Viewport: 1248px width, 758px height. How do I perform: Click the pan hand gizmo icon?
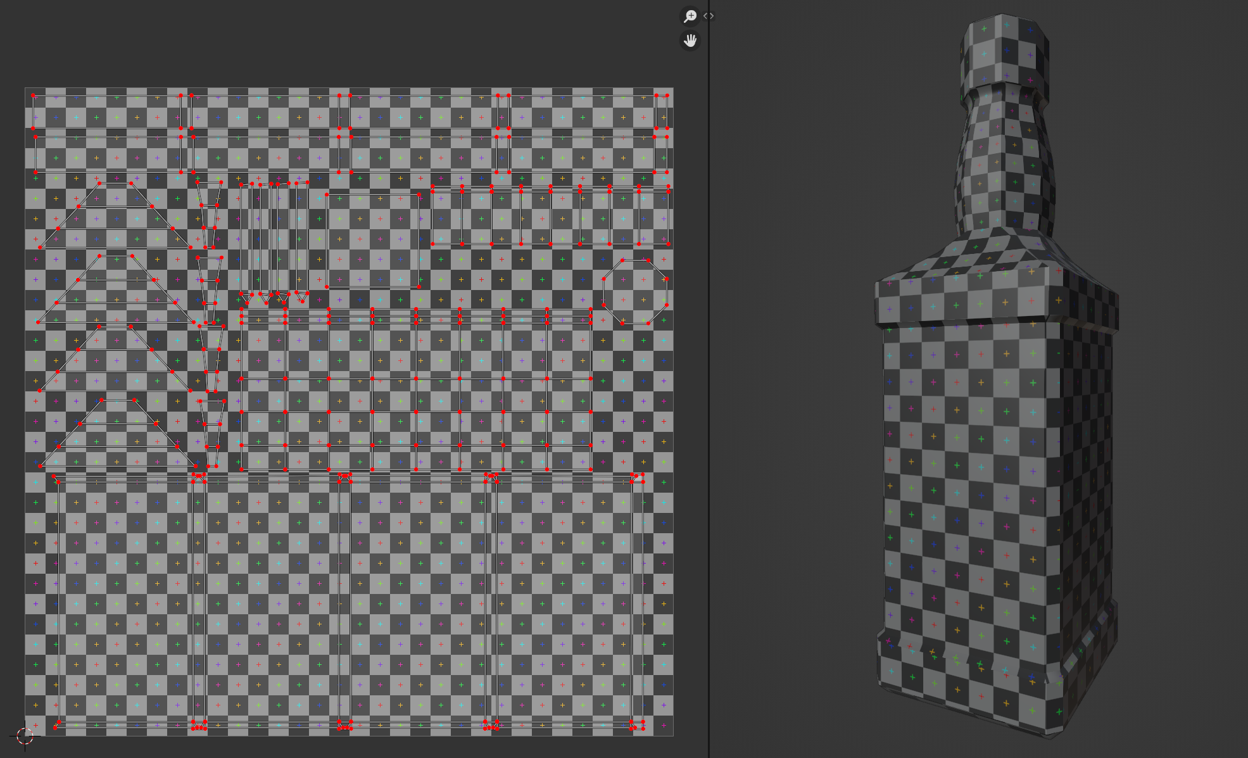point(690,41)
